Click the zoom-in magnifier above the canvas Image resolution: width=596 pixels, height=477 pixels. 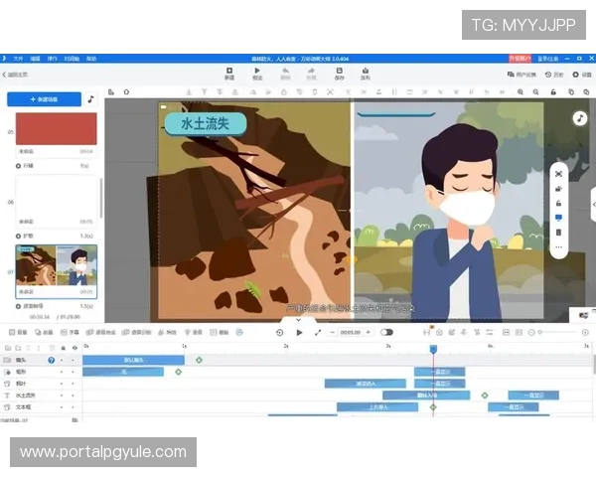coord(521,92)
